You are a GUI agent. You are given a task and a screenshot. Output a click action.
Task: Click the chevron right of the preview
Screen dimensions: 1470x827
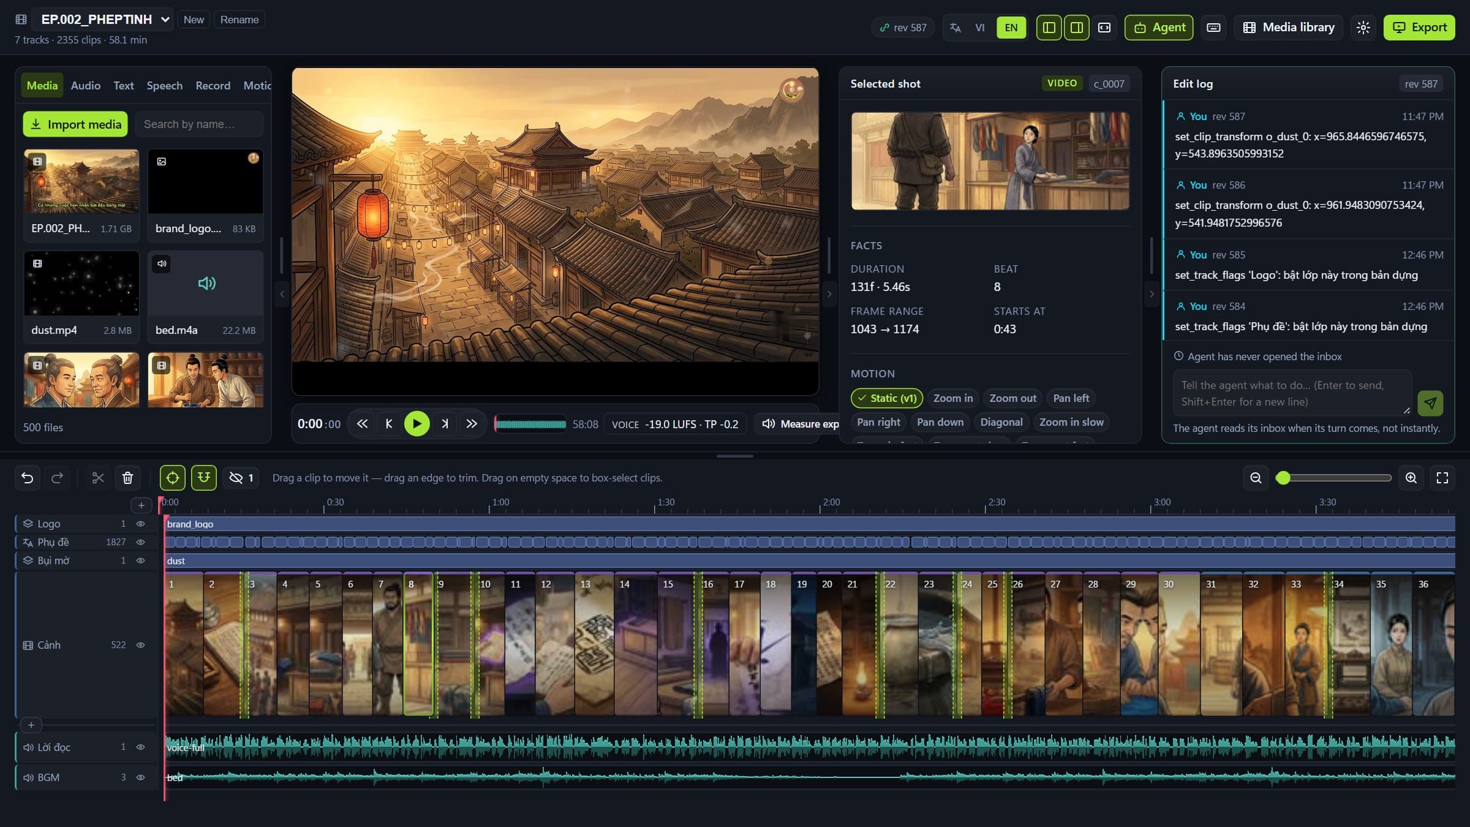coord(829,294)
